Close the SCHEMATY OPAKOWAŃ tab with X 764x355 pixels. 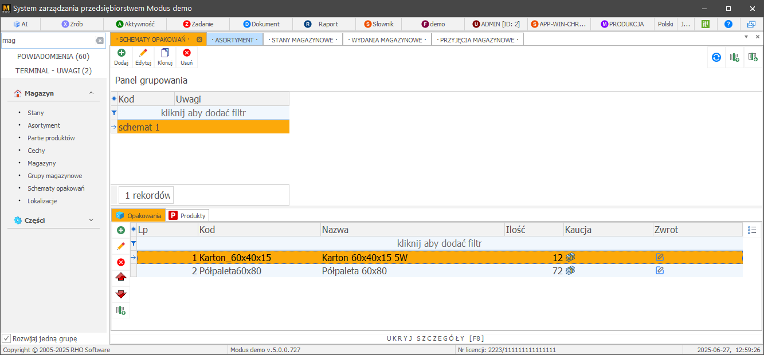(x=199, y=40)
